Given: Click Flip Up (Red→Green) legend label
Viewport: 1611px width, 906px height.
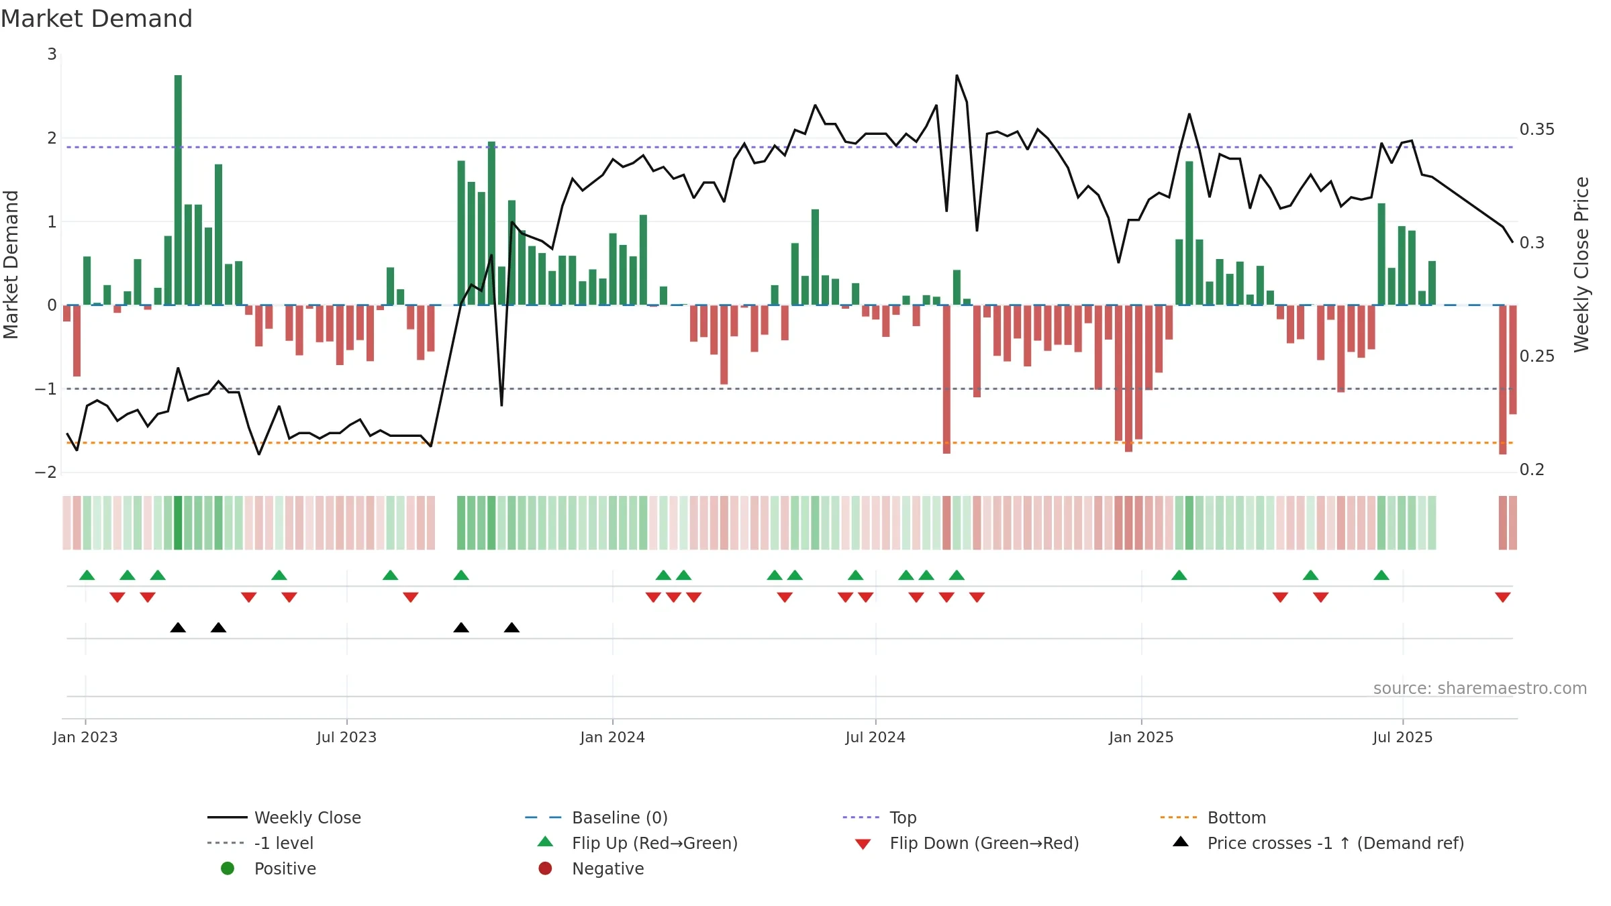Looking at the screenshot, I should [x=654, y=843].
